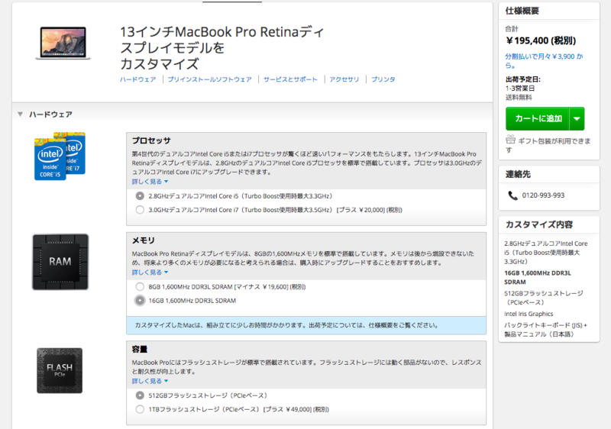
Task: Click the 送料無料 free shipping text
Action: point(519,97)
